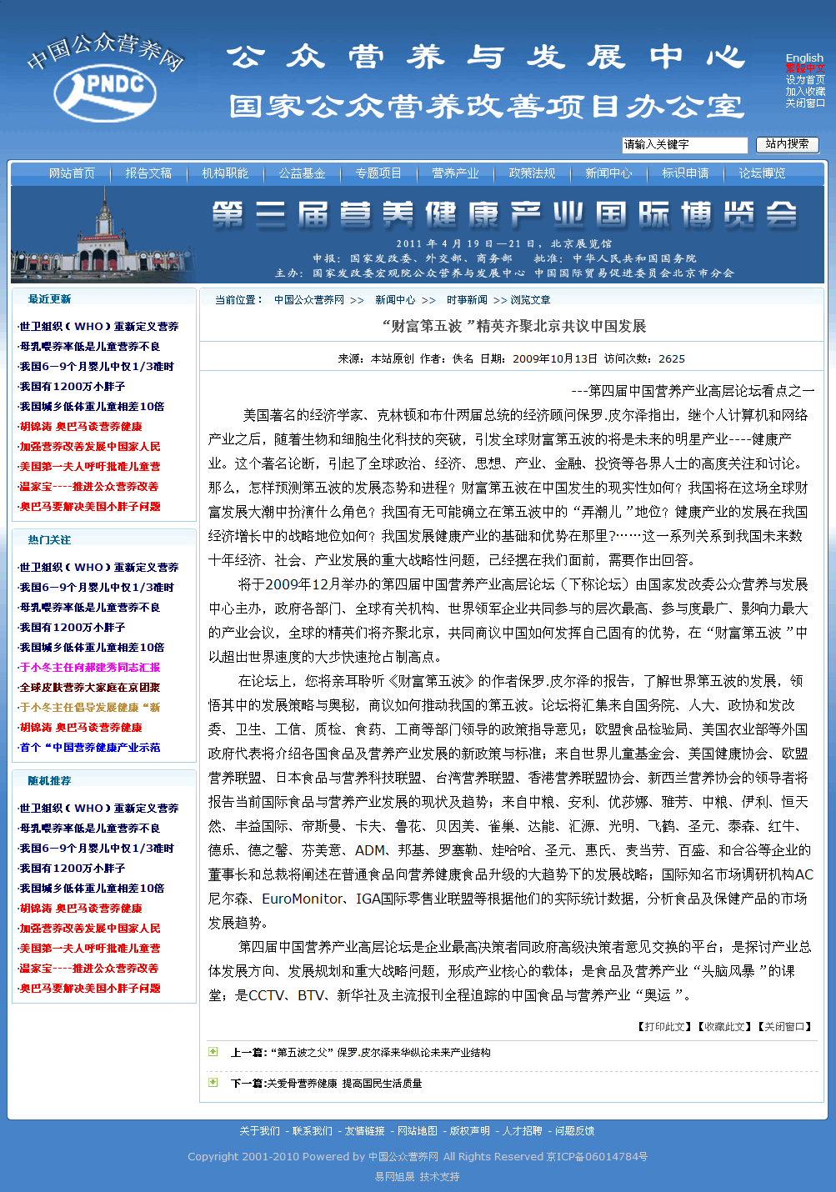Open 温家宝----推进公众营养改善 under 随机推荐
Viewport: 836px width, 1192px height.
(88, 969)
